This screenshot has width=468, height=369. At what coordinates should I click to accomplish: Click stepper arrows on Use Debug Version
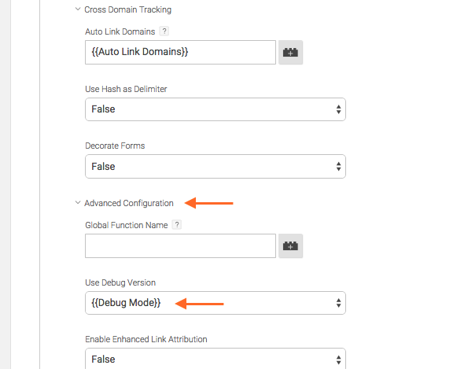[338, 303]
